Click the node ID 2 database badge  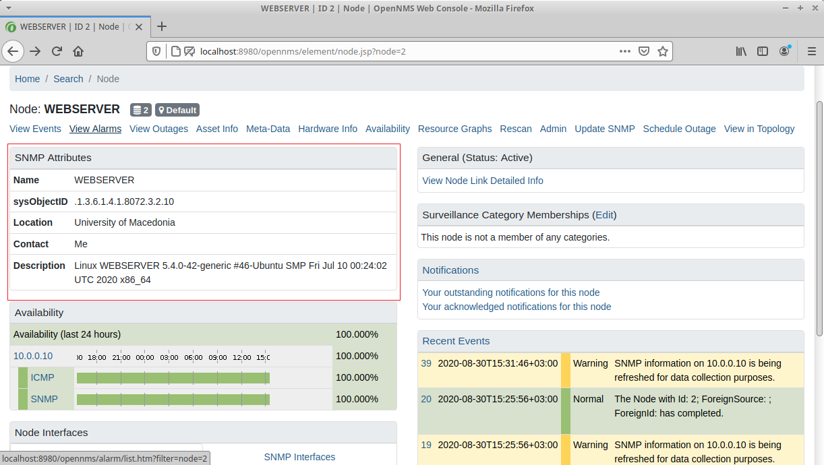141,110
